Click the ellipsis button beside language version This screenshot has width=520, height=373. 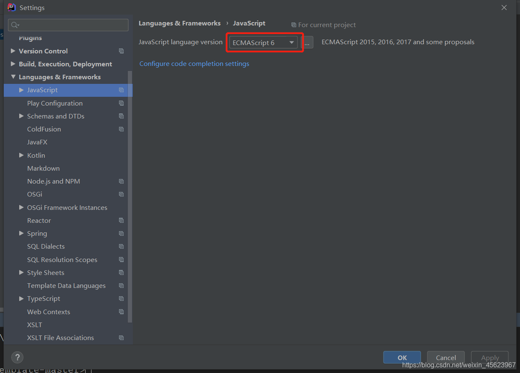point(307,43)
